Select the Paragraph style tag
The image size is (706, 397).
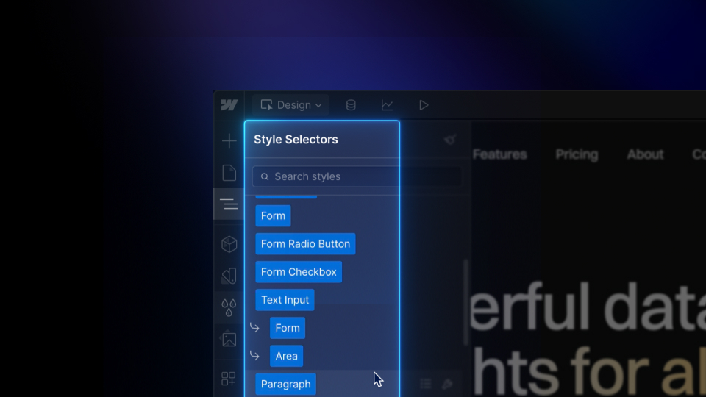(285, 384)
